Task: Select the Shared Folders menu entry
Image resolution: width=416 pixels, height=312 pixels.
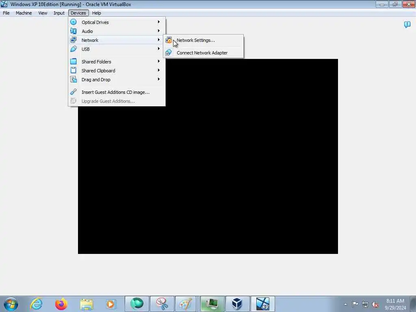Action: point(117,62)
